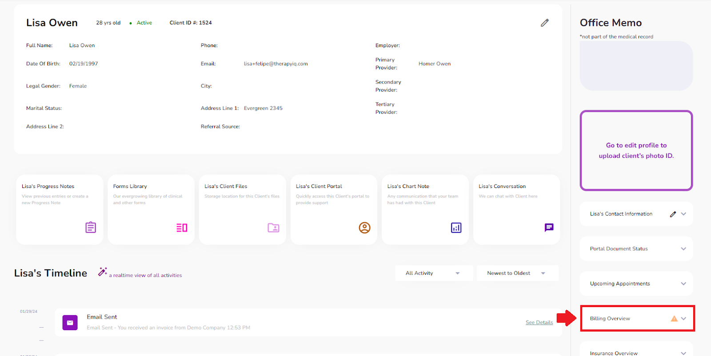
Task: Click the Lisa's Timeline heading
Action: tap(51, 273)
